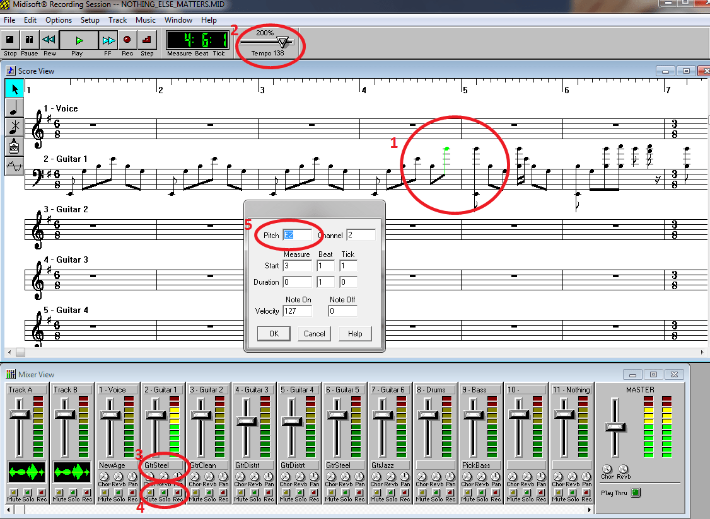Click the 2 - Guitar 1 track name field

coord(163,390)
